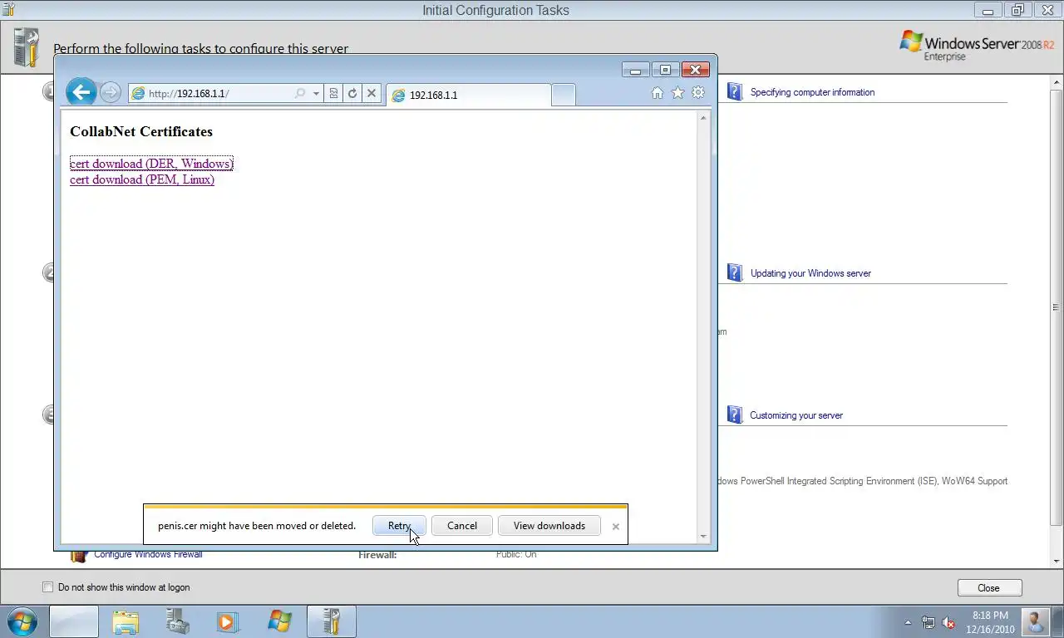Open Favorites star icon
The image size is (1064, 638).
(677, 93)
